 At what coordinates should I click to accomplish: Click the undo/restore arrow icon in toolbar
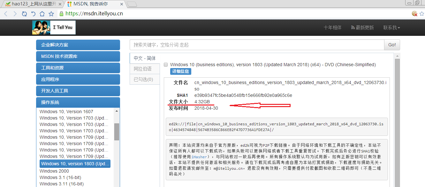(33, 14)
